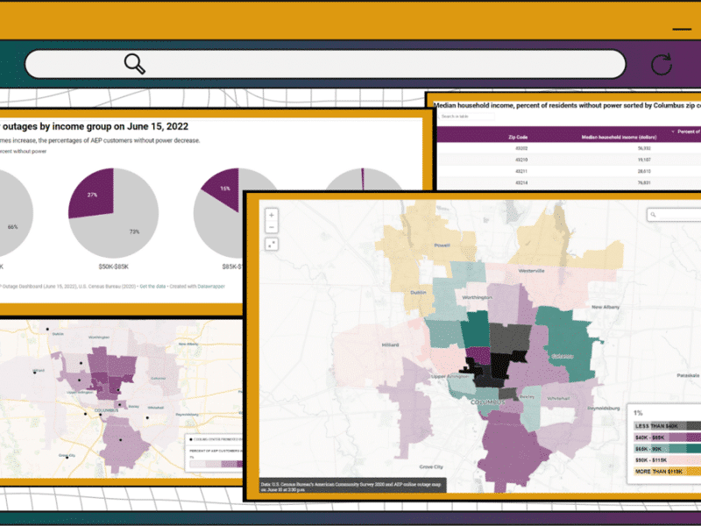The height and width of the screenshot is (526, 701).
Task: Zoom in on the income map
Action: pyautogui.click(x=272, y=215)
